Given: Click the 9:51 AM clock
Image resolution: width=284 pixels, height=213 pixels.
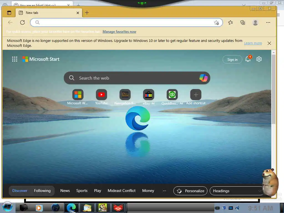Looking at the screenshot, I should 260,208.
